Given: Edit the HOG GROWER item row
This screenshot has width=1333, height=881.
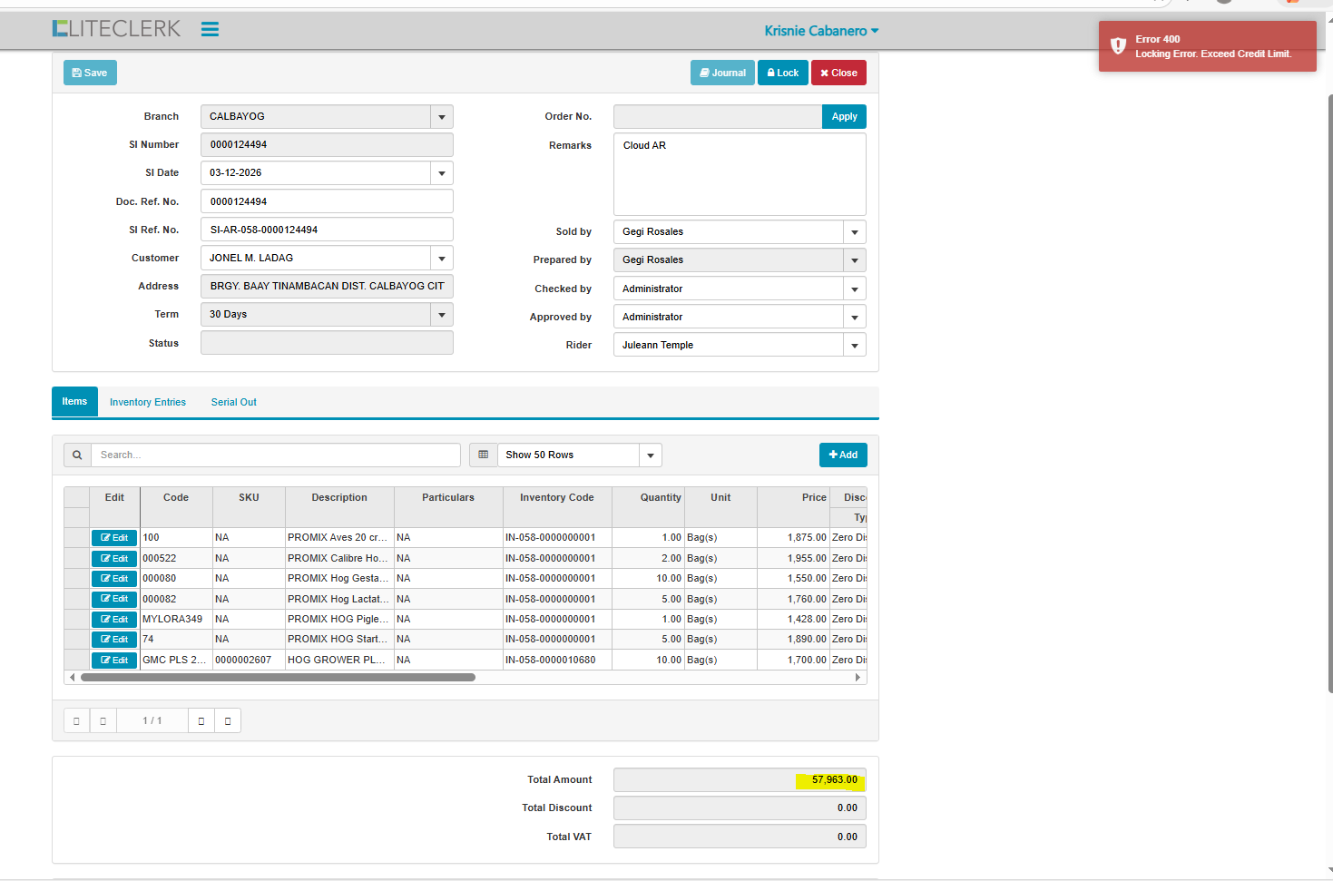Looking at the screenshot, I should (114, 661).
